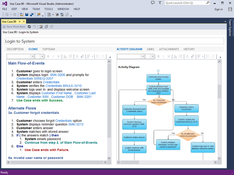Viewport: 234px width, 175px height.
Task: Toggle bold in Flows editor toolbar
Action: click(x=48, y=56)
